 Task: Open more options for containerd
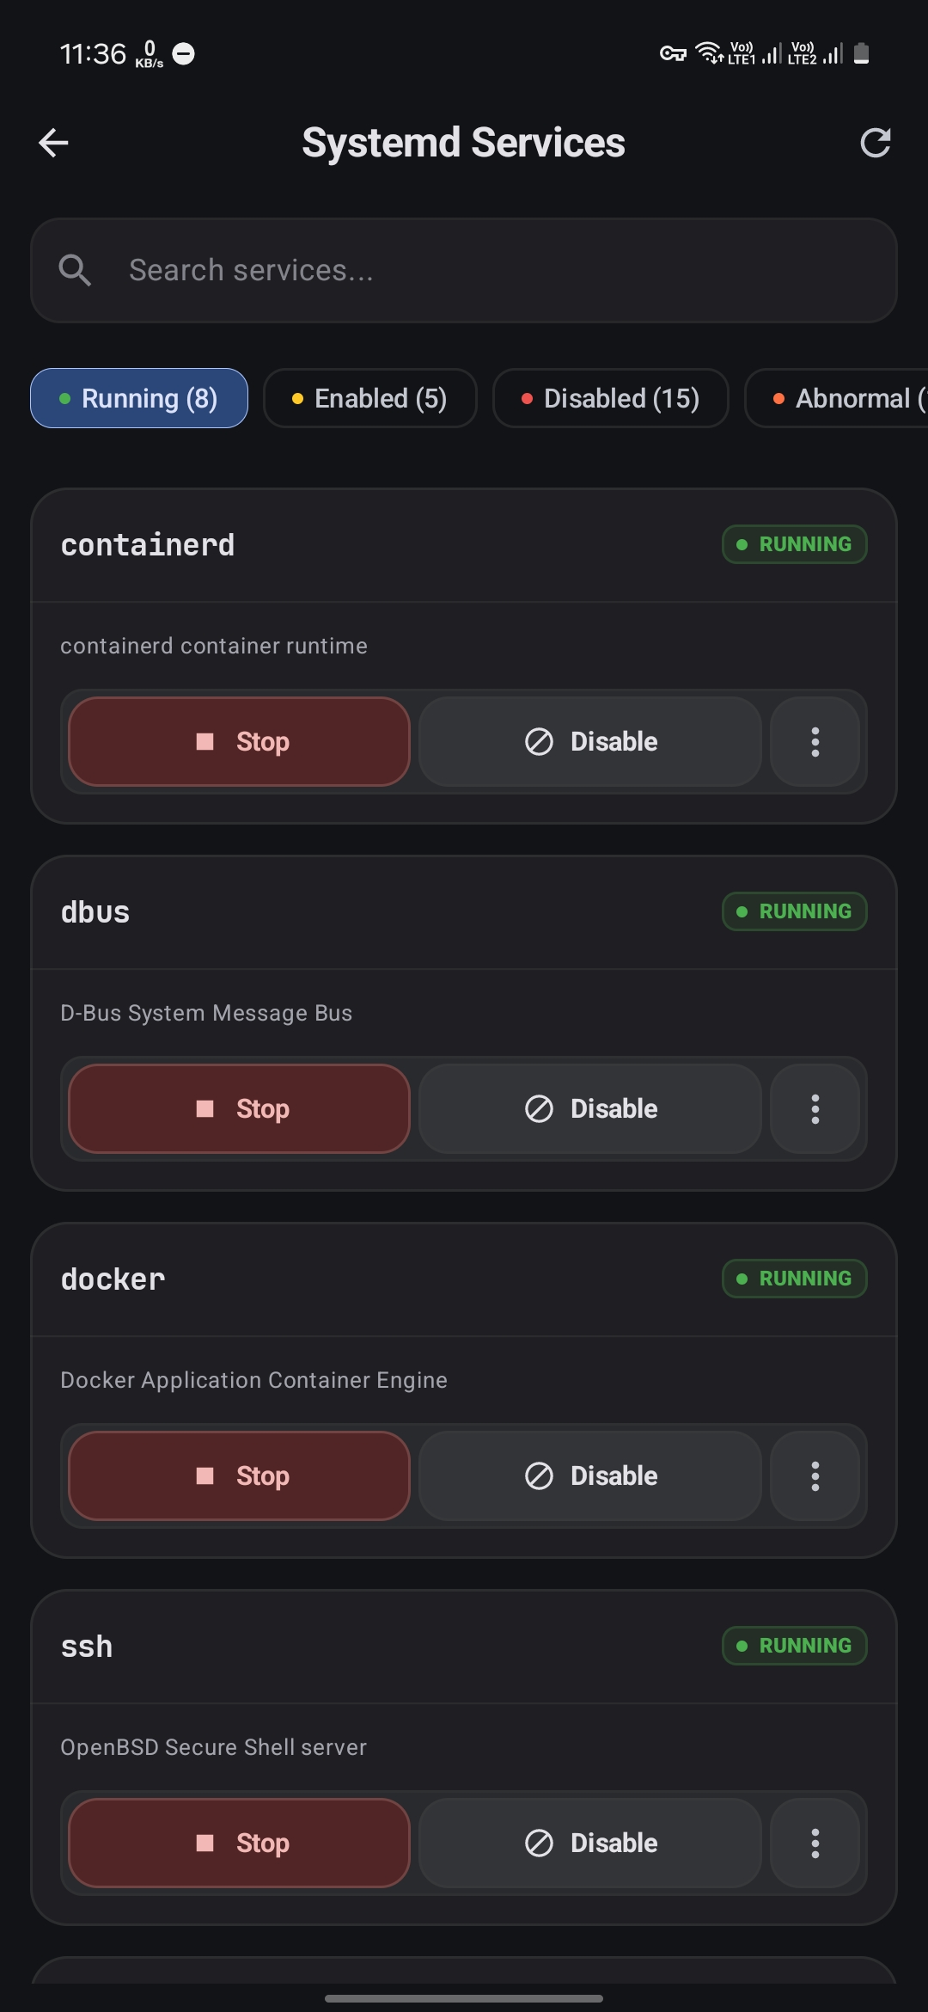[815, 741]
